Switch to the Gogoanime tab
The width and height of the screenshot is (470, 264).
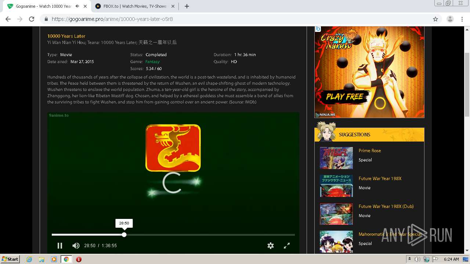coord(43,6)
